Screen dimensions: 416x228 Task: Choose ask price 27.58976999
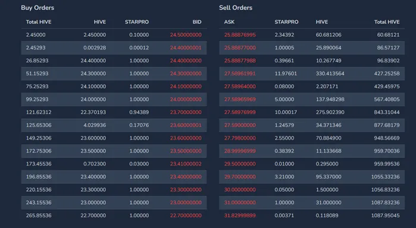click(240, 112)
